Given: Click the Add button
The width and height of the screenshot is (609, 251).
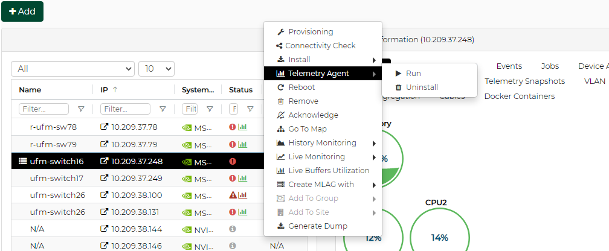Looking at the screenshot, I should pos(22,11).
